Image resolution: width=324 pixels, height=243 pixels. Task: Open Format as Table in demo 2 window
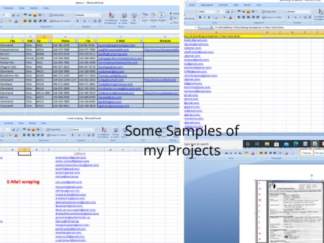123,18
